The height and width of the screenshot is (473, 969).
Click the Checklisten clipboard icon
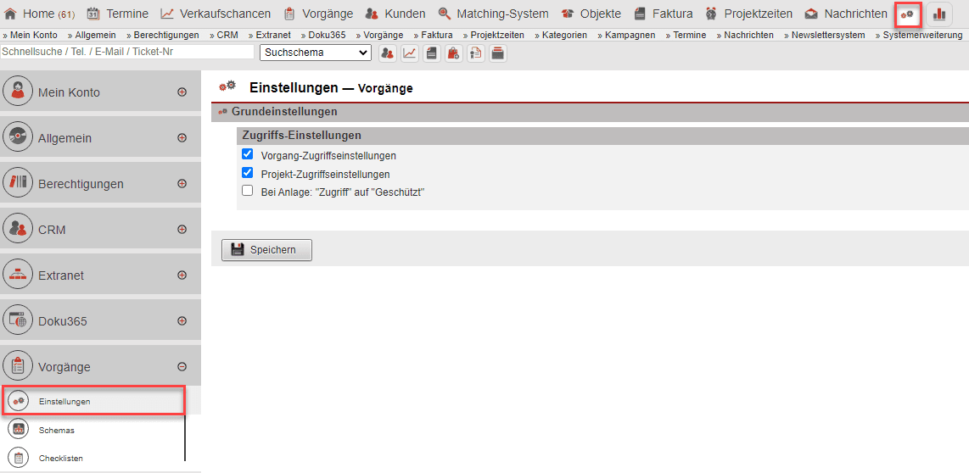[x=18, y=458]
